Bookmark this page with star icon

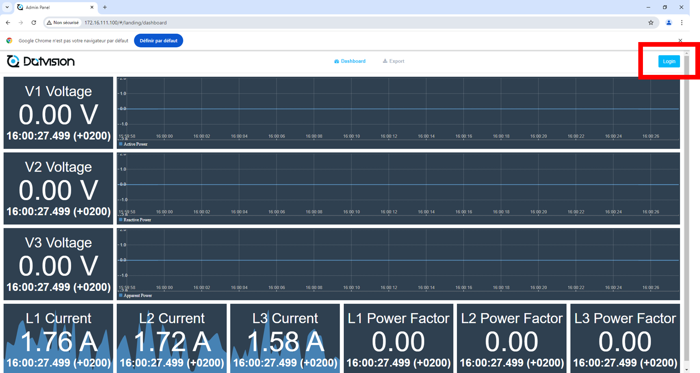coord(651,23)
